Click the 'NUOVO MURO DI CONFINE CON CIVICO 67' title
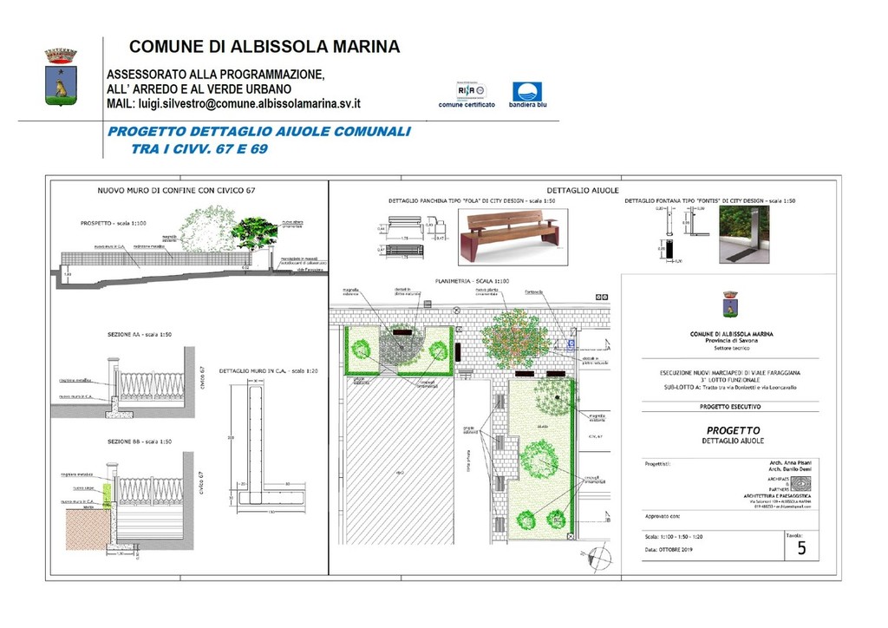Screen dimensions: 888x628 click(176, 190)
